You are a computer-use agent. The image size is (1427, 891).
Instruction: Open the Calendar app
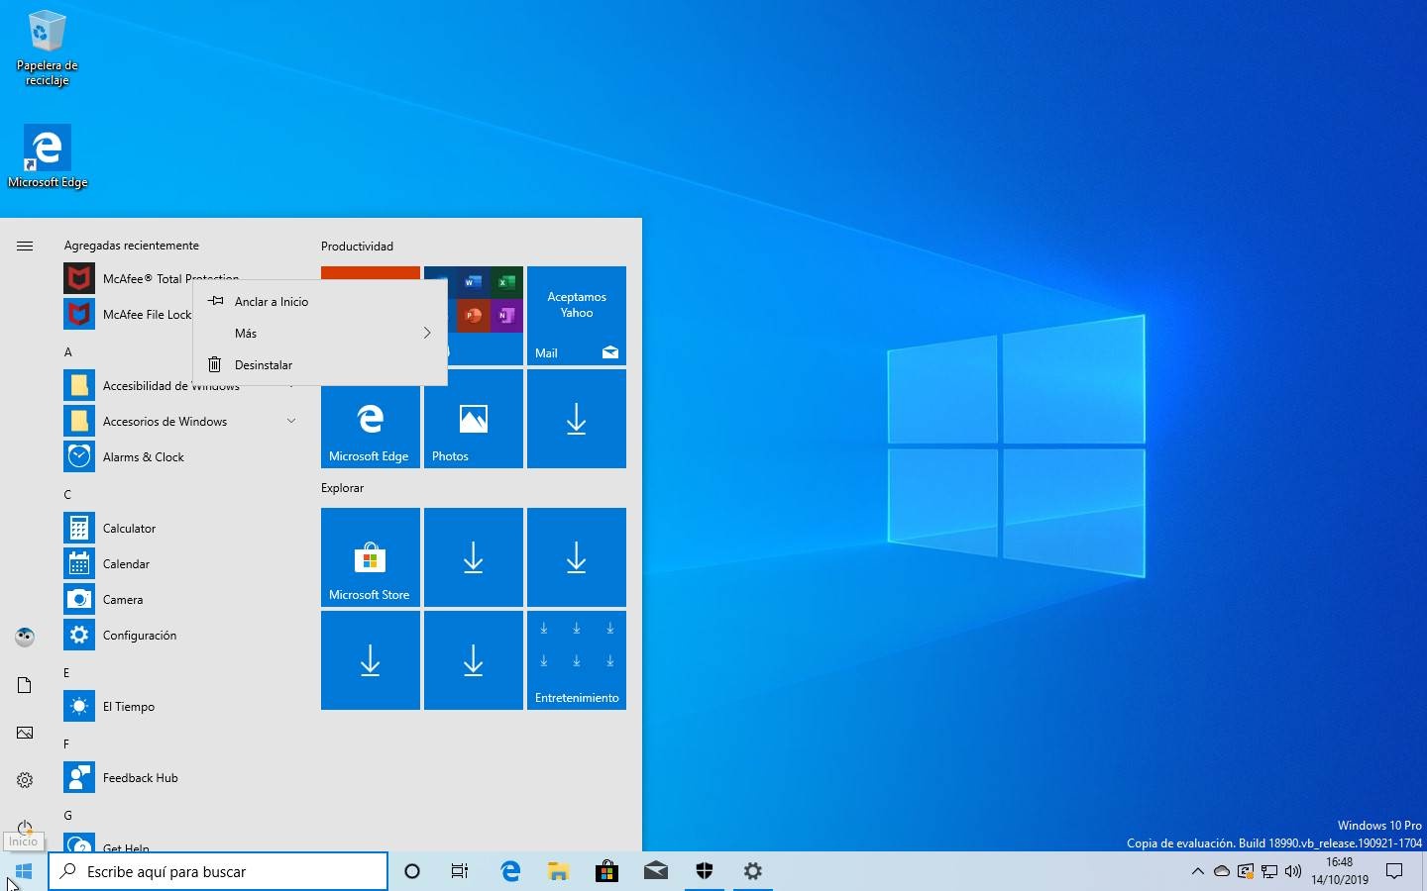coord(182,563)
